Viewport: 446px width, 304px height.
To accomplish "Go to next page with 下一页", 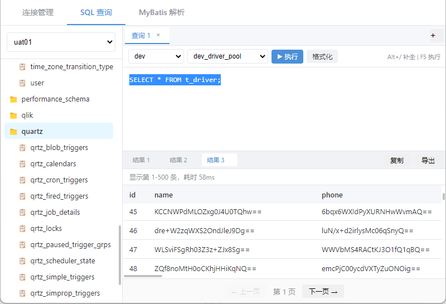I will coord(323,291).
